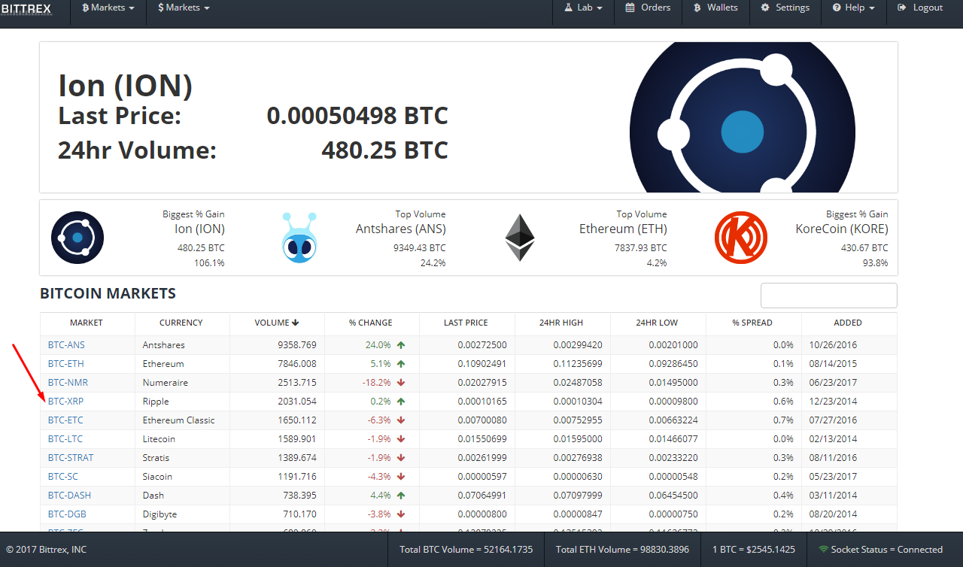The image size is (963, 567).
Task: Open the dollar Markets dropdown menu
Action: (184, 8)
